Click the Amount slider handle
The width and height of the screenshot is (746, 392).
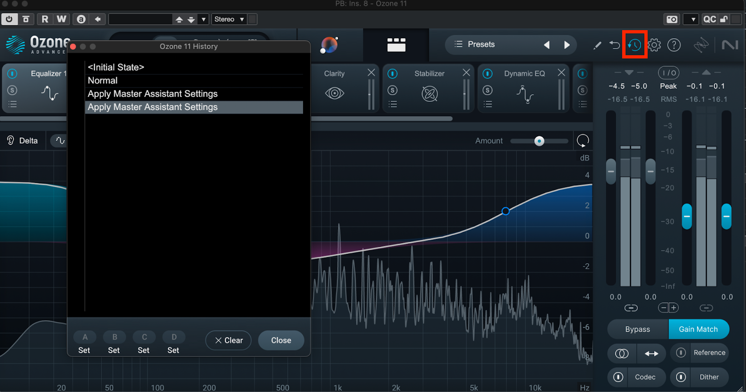(x=539, y=141)
